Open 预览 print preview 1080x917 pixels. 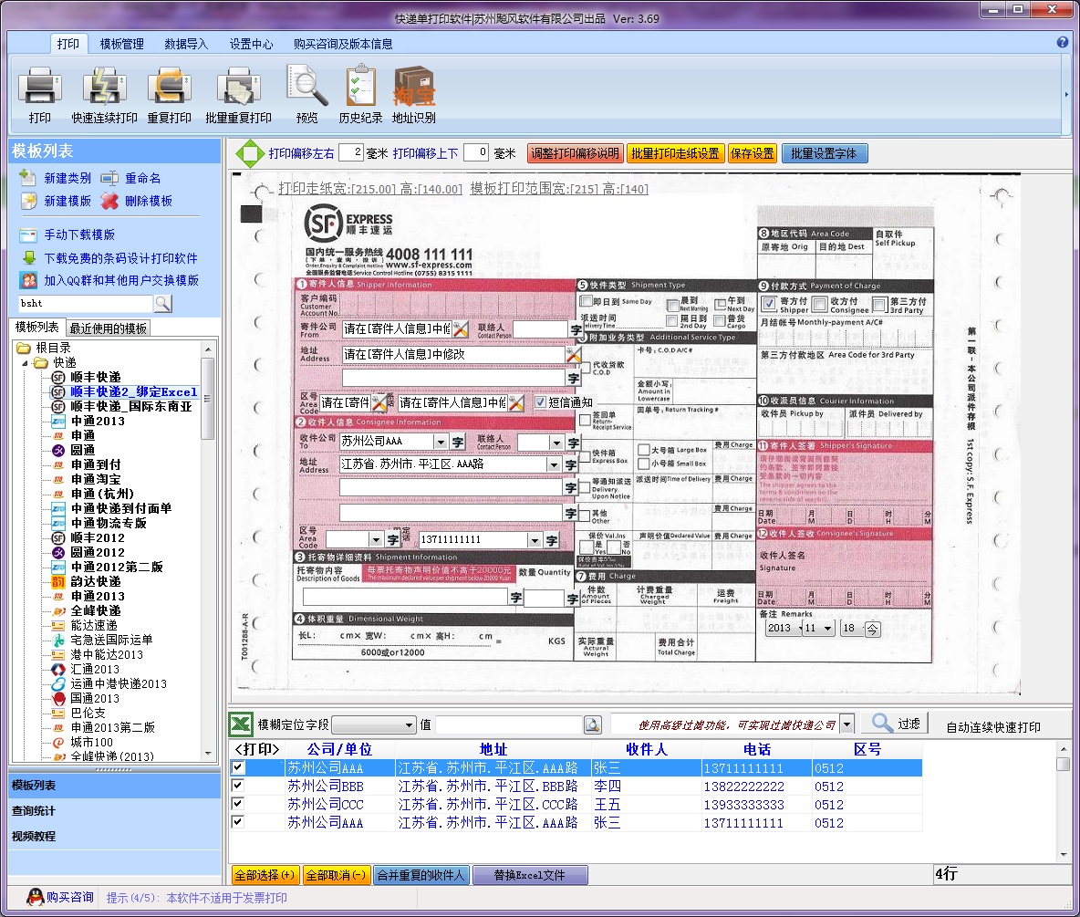coord(307,87)
